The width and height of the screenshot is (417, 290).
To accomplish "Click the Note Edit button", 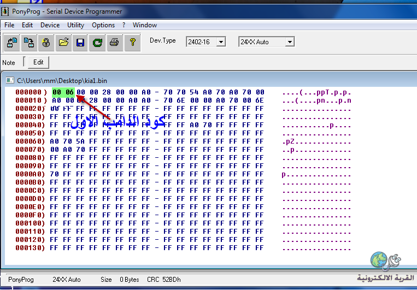I will tap(38, 62).
